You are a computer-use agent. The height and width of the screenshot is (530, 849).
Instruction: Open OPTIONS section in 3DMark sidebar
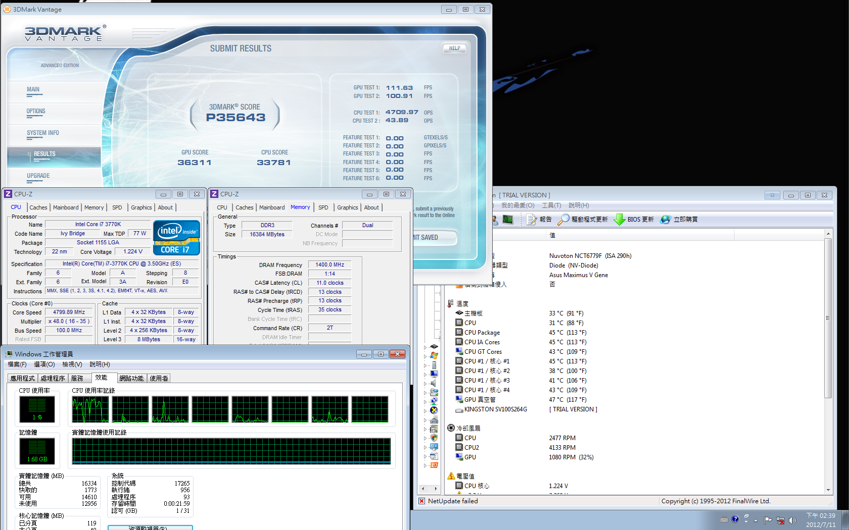(x=36, y=111)
